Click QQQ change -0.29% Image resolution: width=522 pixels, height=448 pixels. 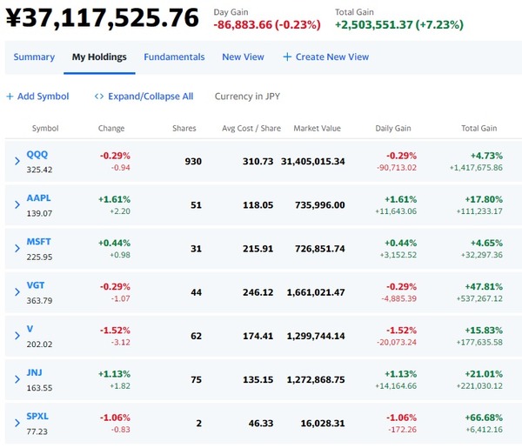115,156
